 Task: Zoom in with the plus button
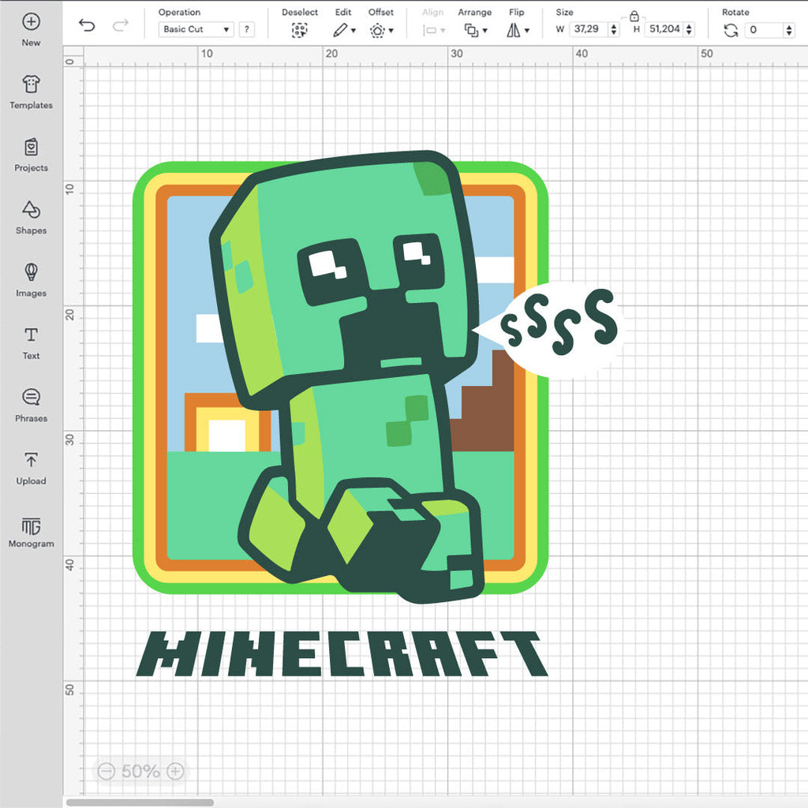pos(176,771)
